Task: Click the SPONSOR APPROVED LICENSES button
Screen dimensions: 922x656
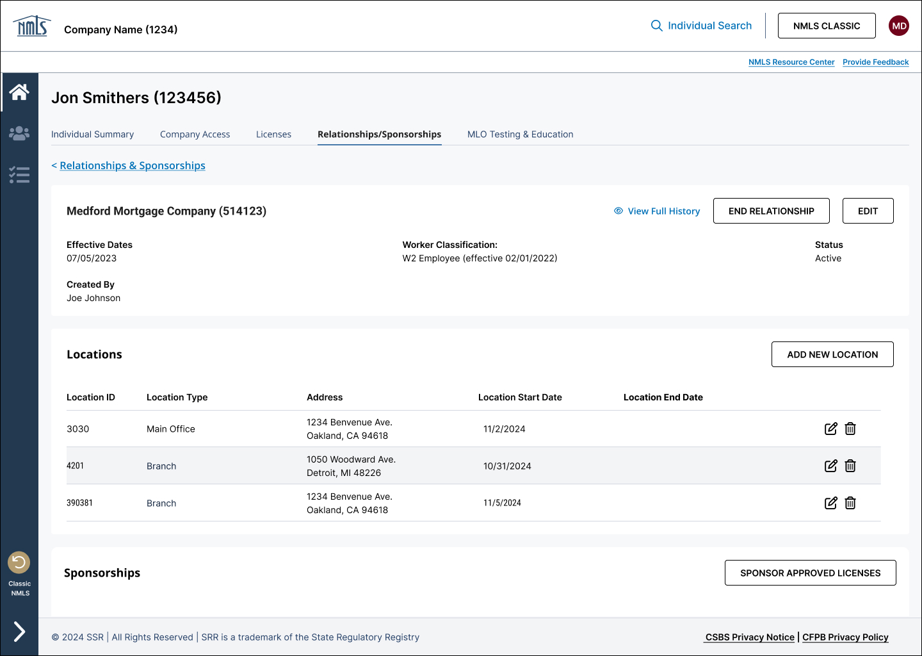Action: (x=810, y=573)
